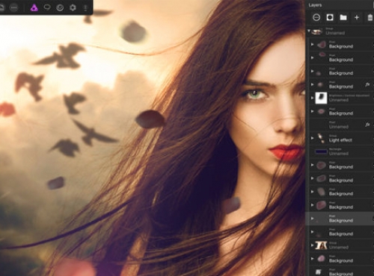Click the dim rightmost icon in top toolbar
The height and width of the screenshot is (276, 374).
(85, 7)
